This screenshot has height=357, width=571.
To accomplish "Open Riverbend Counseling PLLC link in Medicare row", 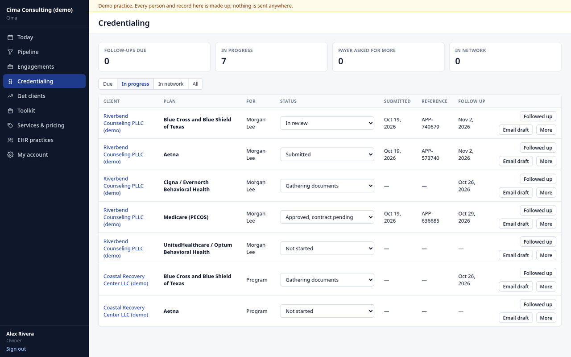I will 124,217.
